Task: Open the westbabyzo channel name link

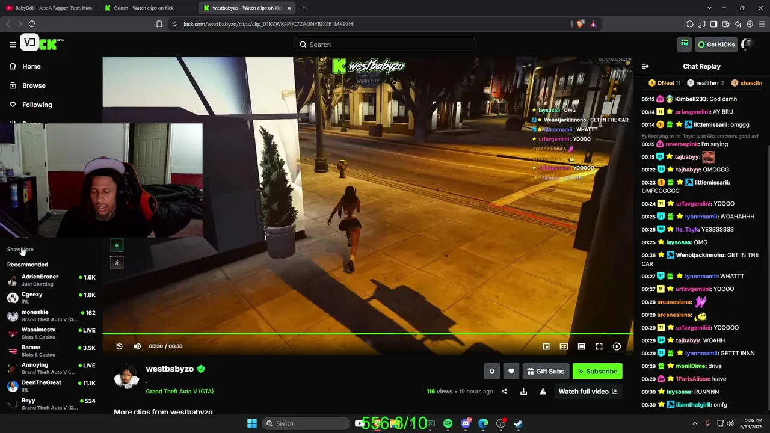Action: [170, 369]
